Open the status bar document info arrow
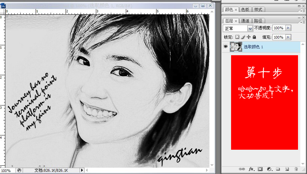The height and width of the screenshot is (174, 307). [x=82, y=170]
